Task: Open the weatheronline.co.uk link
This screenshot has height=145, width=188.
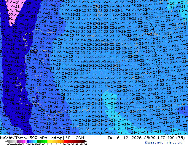Action: (x=163, y=142)
